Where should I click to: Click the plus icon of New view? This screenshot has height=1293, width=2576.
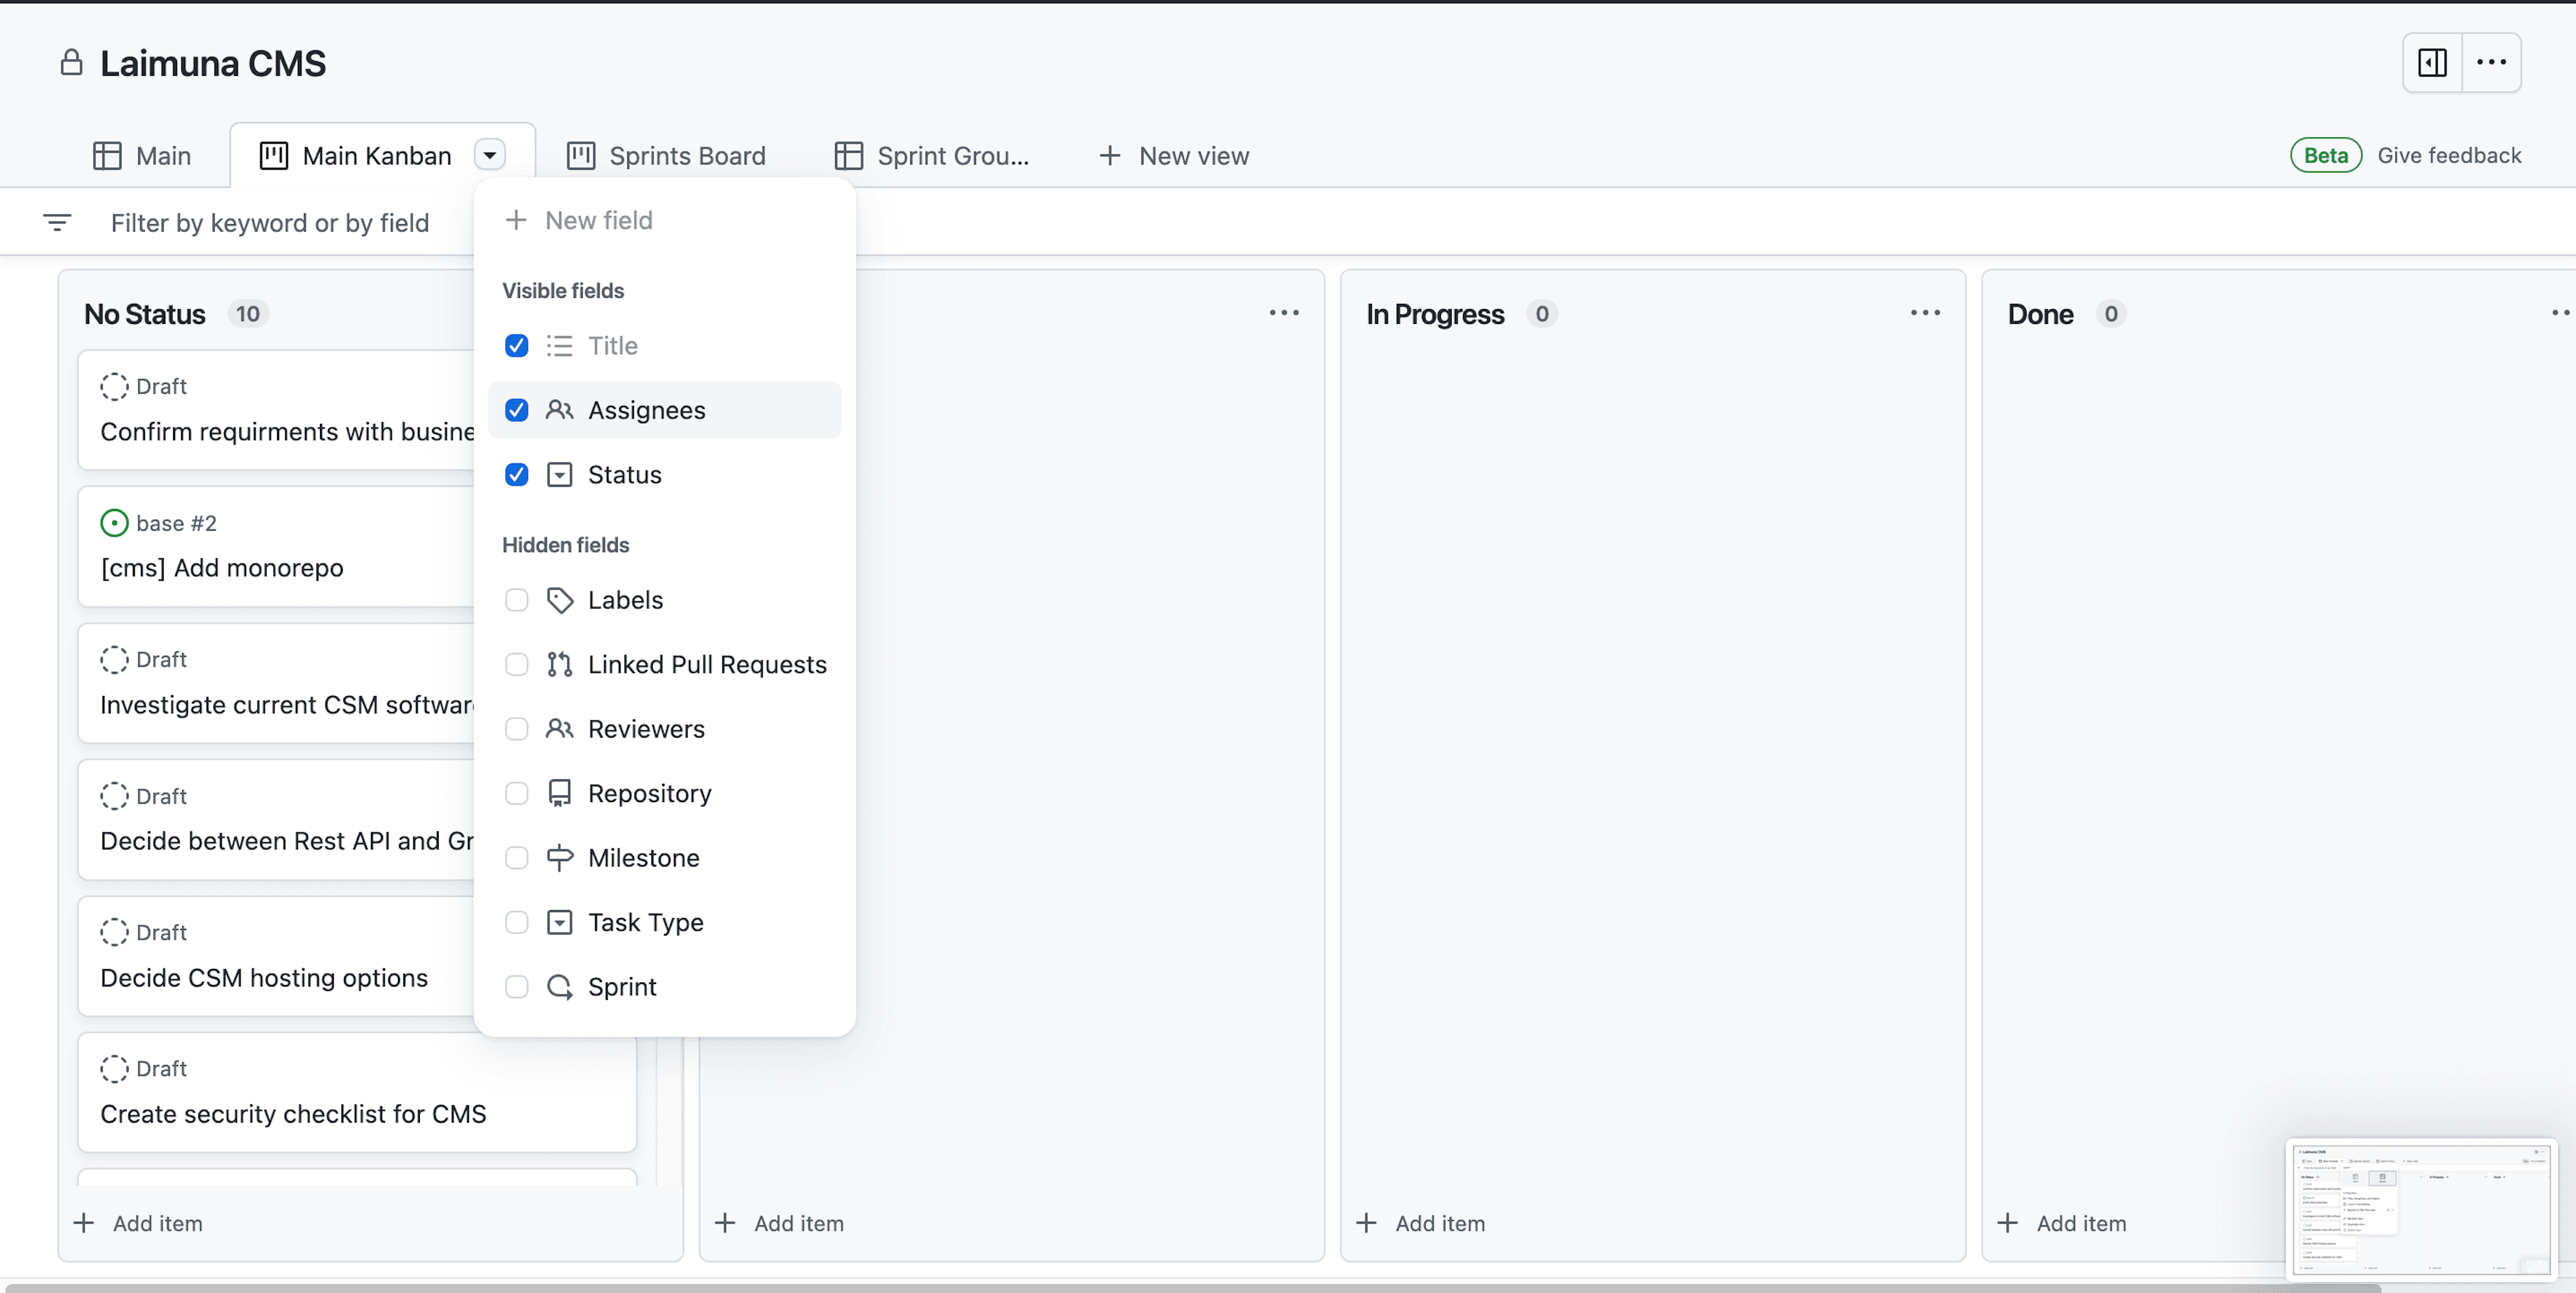[x=1110, y=156]
